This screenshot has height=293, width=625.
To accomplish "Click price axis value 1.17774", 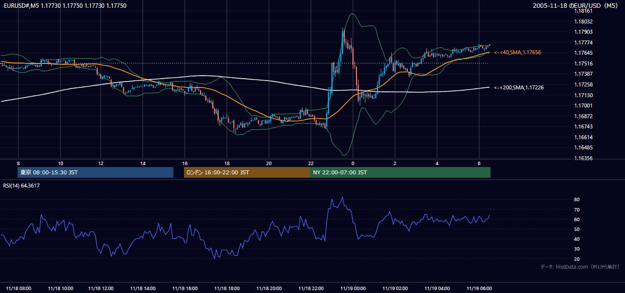I will (x=583, y=42).
